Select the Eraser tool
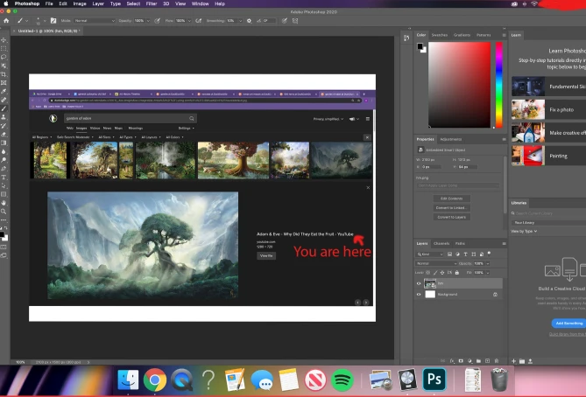The image size is (586, 397). click(4, 135)
